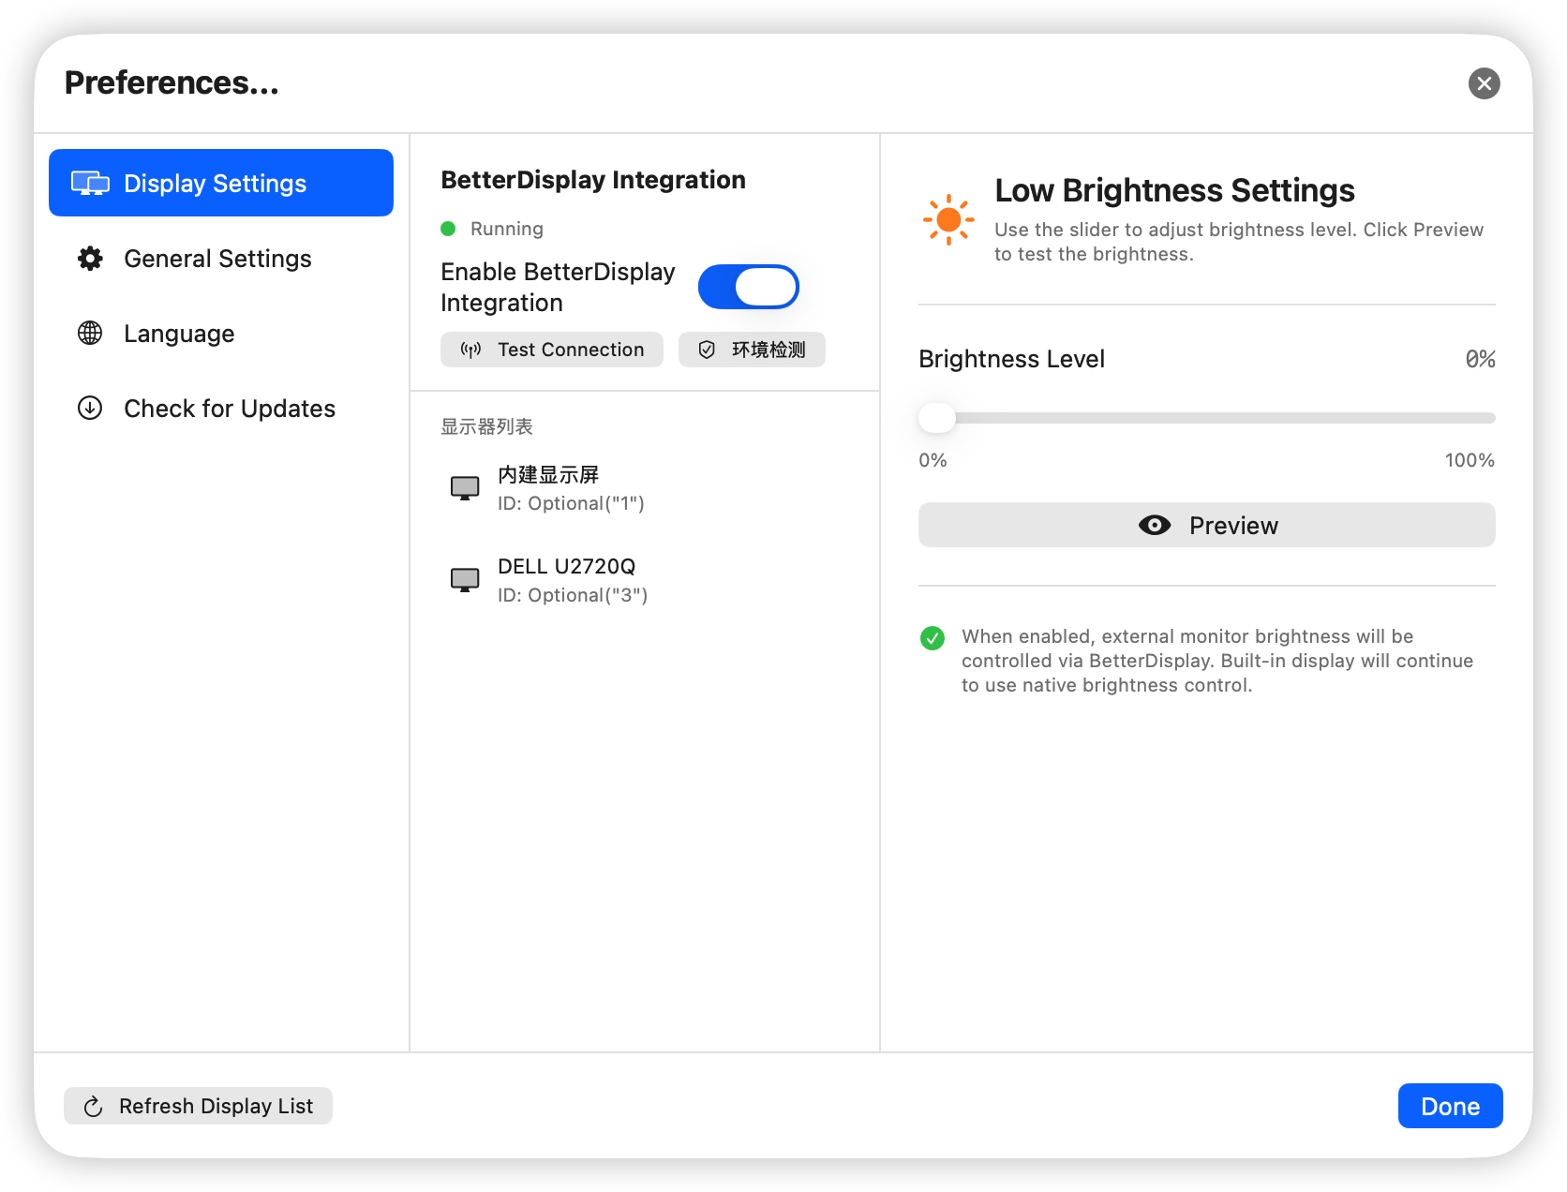Click the eye icon inside the Preview button

tap(1154, 525)
